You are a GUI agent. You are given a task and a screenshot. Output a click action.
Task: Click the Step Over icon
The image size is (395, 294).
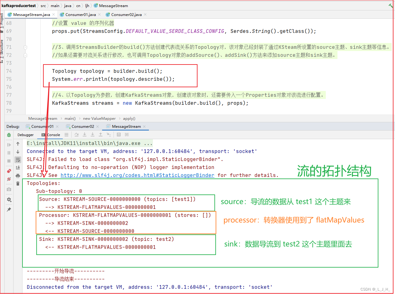click(x=77, y=135)
